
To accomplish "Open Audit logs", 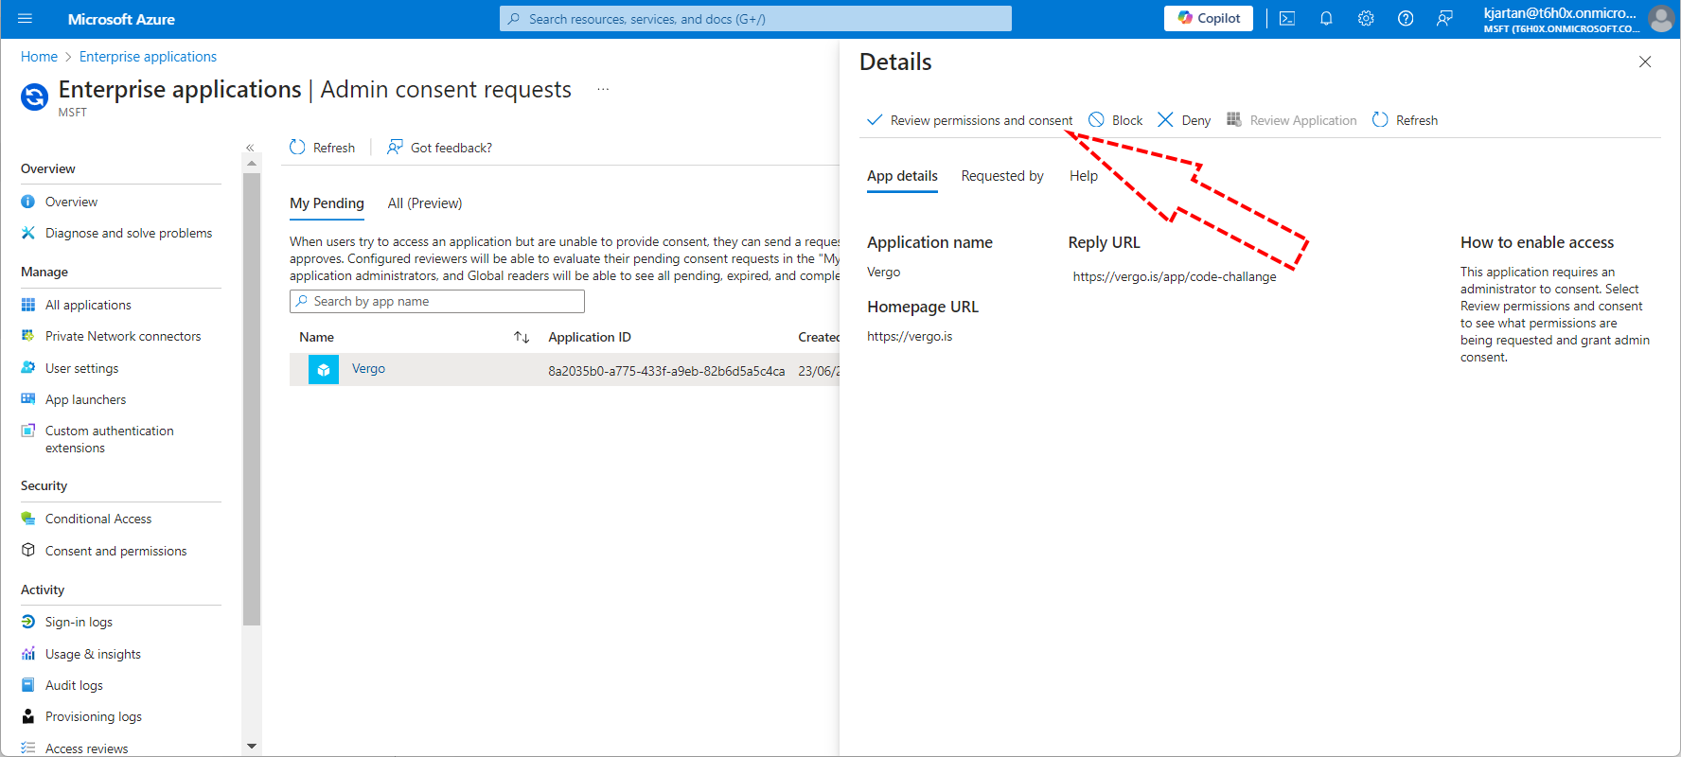I will click(x=74, y=685).
